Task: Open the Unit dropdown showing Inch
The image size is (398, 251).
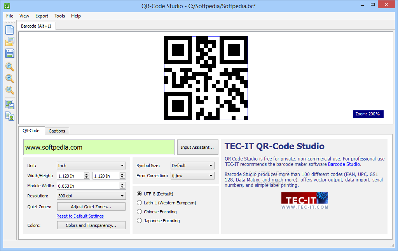Action: pos(91,166)
